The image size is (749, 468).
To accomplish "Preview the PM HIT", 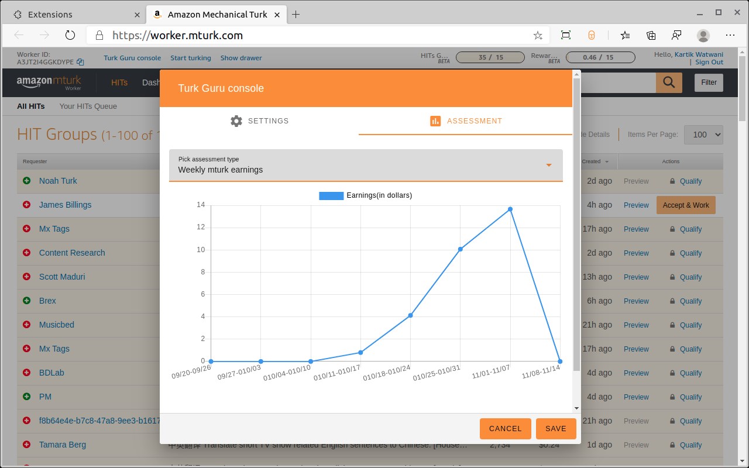I will tap(636, 397).
